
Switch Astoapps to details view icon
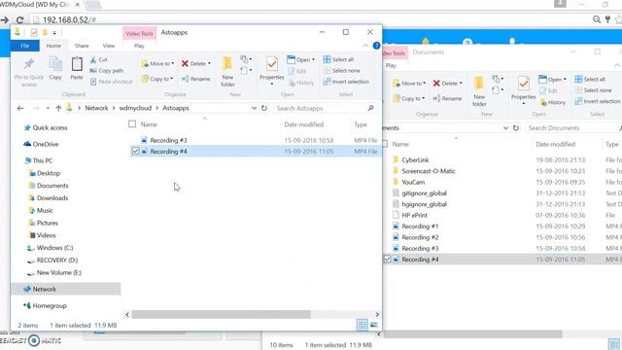click(363, 325)
